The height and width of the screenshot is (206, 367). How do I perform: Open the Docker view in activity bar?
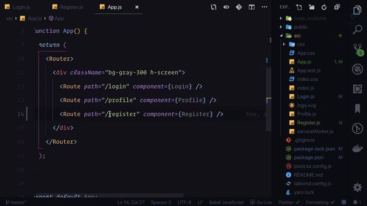tap(357, 148)
